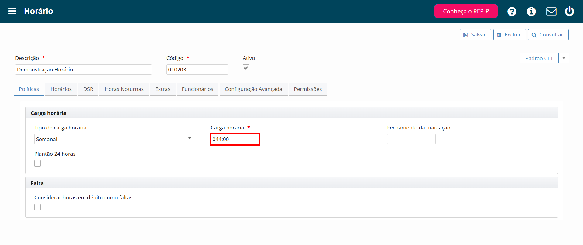The height and width of the screenshot is (245, 583).
Task: Open the mail envelope icon
Action: point(551,12)
